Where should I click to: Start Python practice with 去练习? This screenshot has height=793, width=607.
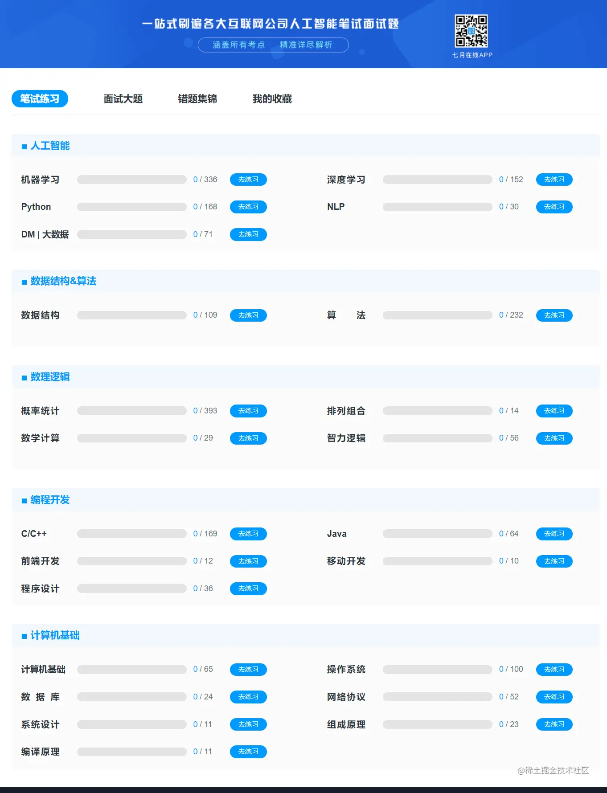tap(248, 207)
